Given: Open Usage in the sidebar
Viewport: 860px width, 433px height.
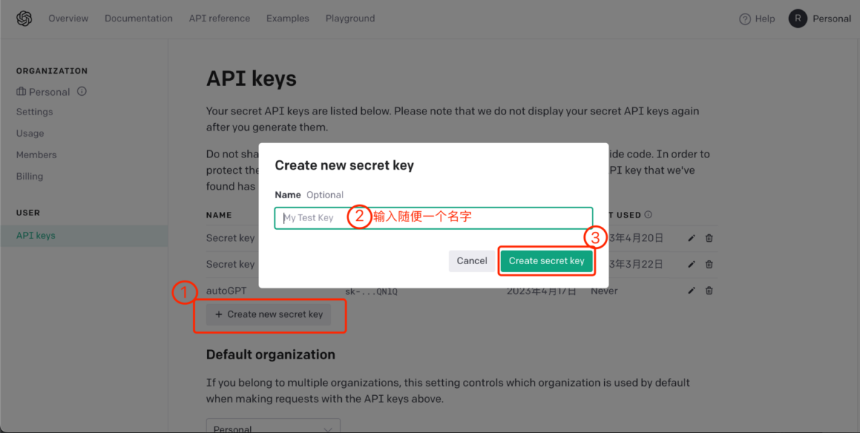Looking at the screenshot, I should [30, 133].
